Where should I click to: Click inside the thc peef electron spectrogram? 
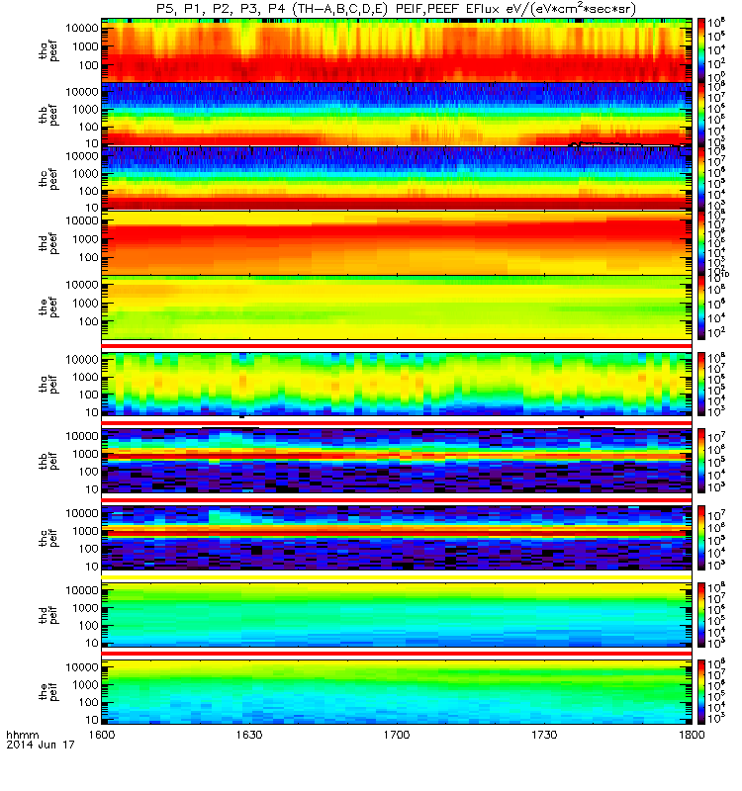pyautogui.click(x=397, y=179)
